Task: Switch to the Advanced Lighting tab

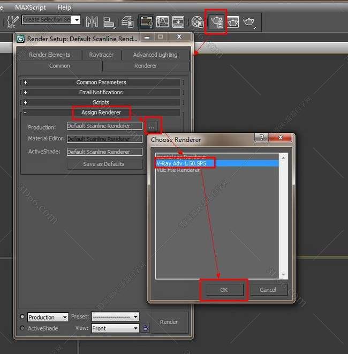Action: pyautogui.click(x=155, y=55)
